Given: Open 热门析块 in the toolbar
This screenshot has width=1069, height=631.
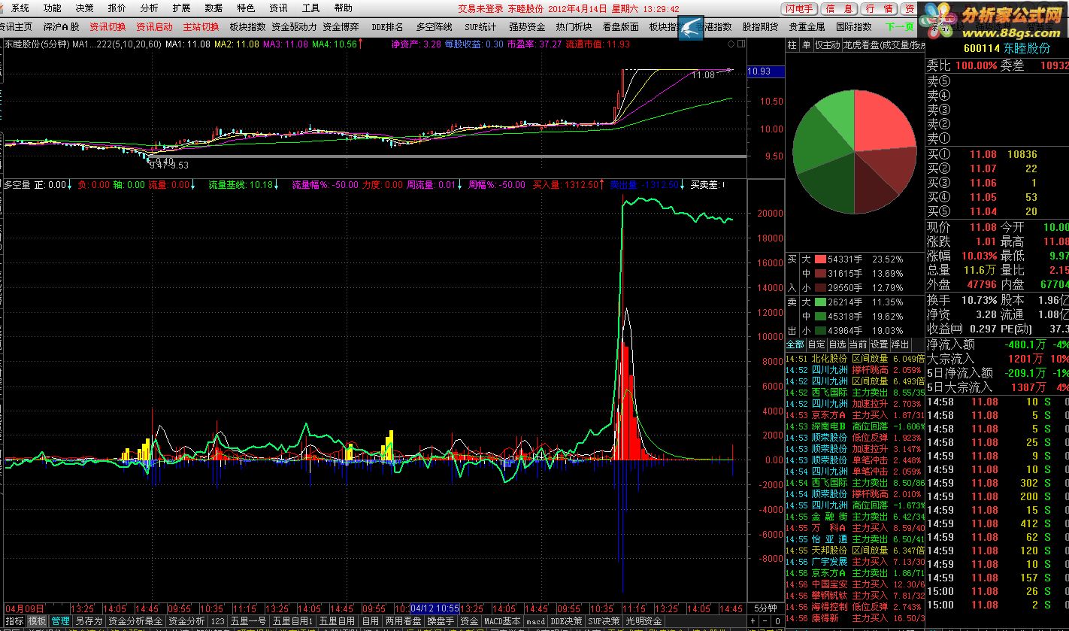Looking at the screenshot, I should pyautogui.click(x=574, y=26).
